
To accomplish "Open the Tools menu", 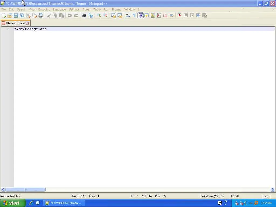I will point(86,9).
